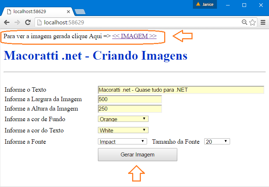
Task: Click the label Tamanho da Fonte
Action: 176,142
